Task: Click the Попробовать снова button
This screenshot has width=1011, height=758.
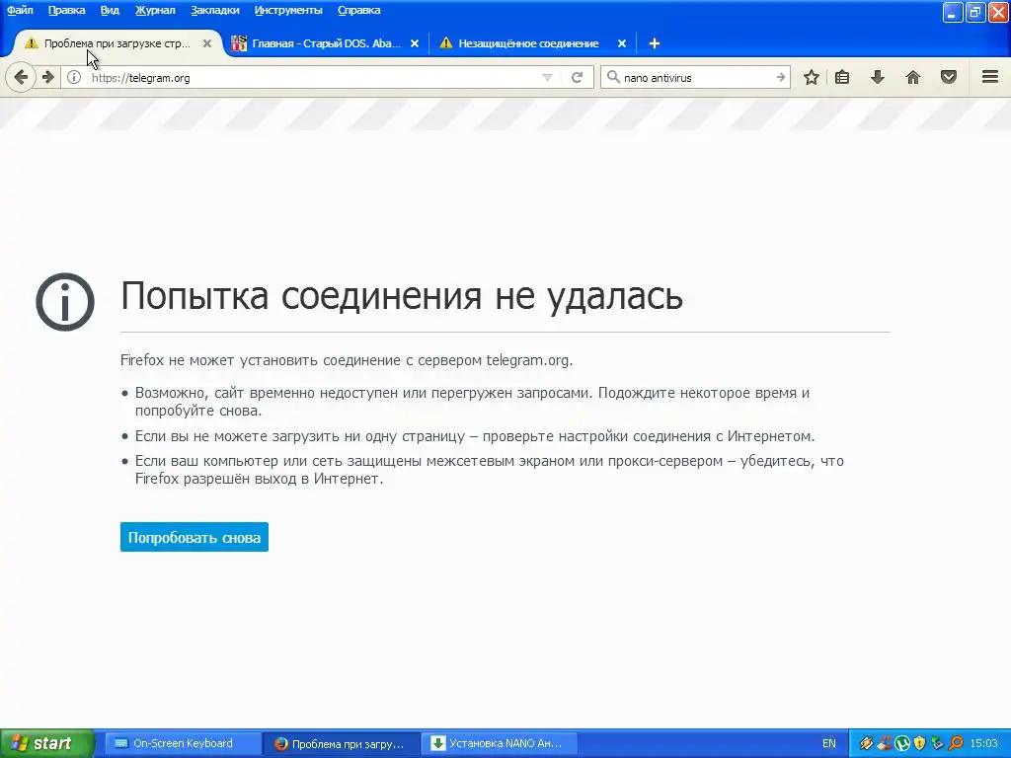Action: [194, 537]
